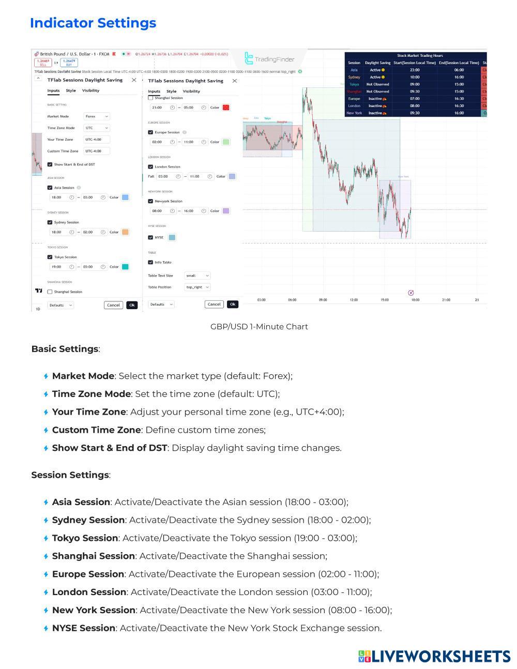Uncheck Show Start & End of DST
The height and width of the screenshot is (669, 517).
(x=50, y=164)
